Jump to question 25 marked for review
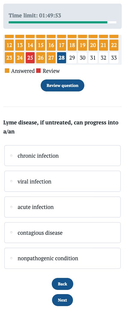The height and width of the screenshot is (310, 125). 30,58
